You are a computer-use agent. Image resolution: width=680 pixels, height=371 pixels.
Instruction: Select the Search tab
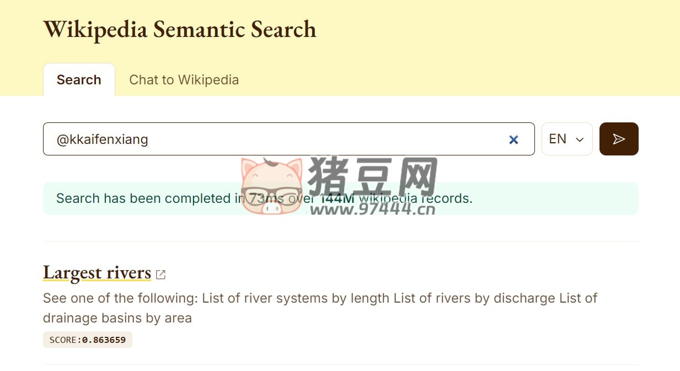pos(78,79)
